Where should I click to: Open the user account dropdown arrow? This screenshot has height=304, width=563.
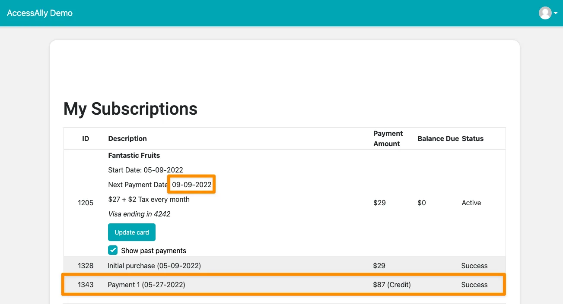(x=556, y=13)
